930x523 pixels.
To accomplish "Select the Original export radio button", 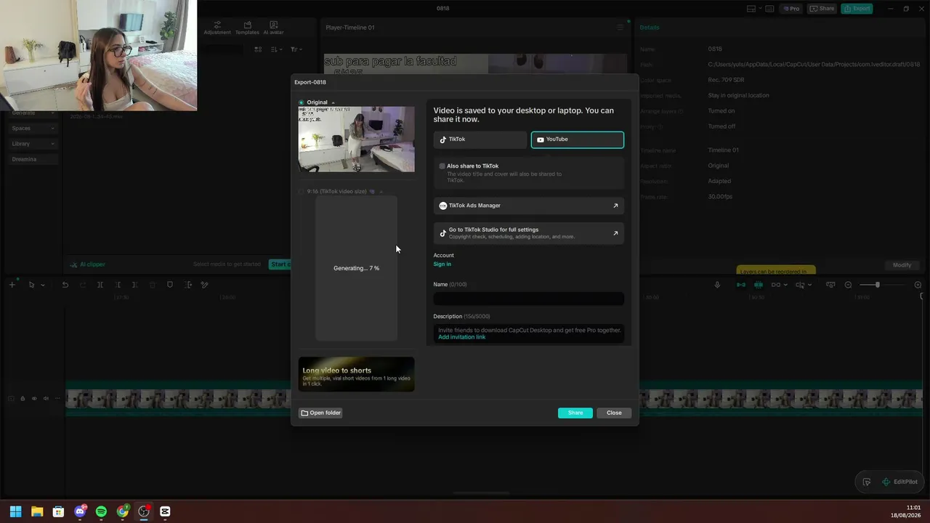I will pyautogui.click(x=302, y=102).
